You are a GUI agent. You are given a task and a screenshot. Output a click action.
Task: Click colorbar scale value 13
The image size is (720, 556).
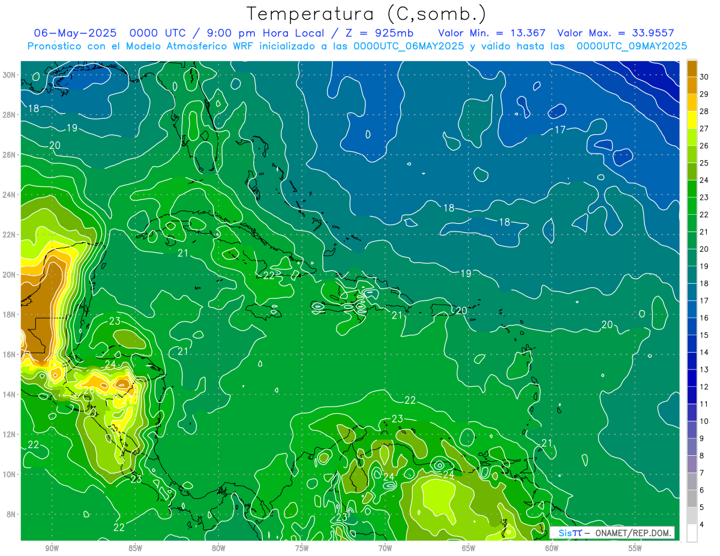click(704, 369)
